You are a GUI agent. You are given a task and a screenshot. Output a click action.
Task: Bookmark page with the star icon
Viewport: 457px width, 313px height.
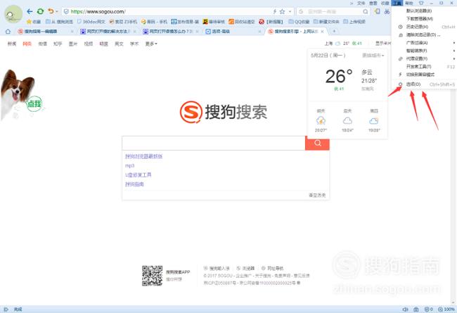point(282,11)
